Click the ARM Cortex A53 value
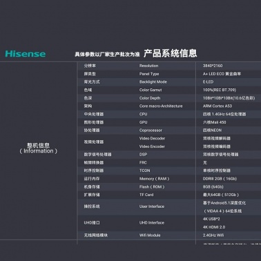 (217, 106)
